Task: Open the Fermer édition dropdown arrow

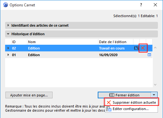Action: [x=154, y=95]
